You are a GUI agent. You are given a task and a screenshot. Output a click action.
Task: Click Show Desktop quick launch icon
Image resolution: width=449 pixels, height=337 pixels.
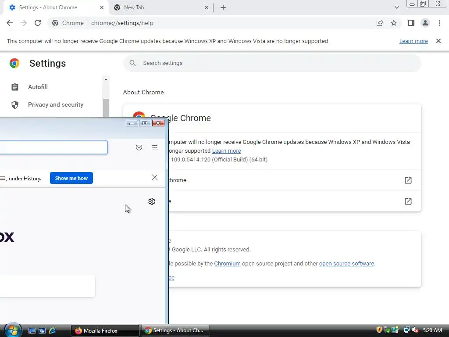tap(32, 331)
